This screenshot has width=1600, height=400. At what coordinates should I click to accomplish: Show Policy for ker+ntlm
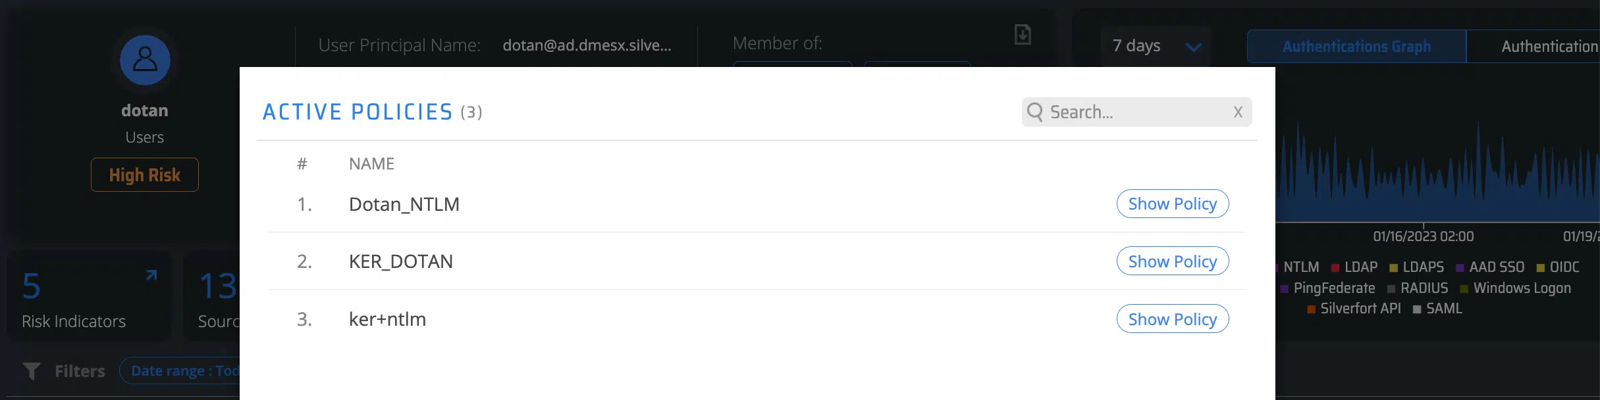1172,319
